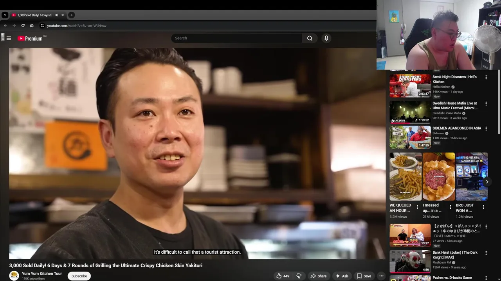501x281 pixels.
Task: Open options for I messed up short
Action: [x=450, y=207]
